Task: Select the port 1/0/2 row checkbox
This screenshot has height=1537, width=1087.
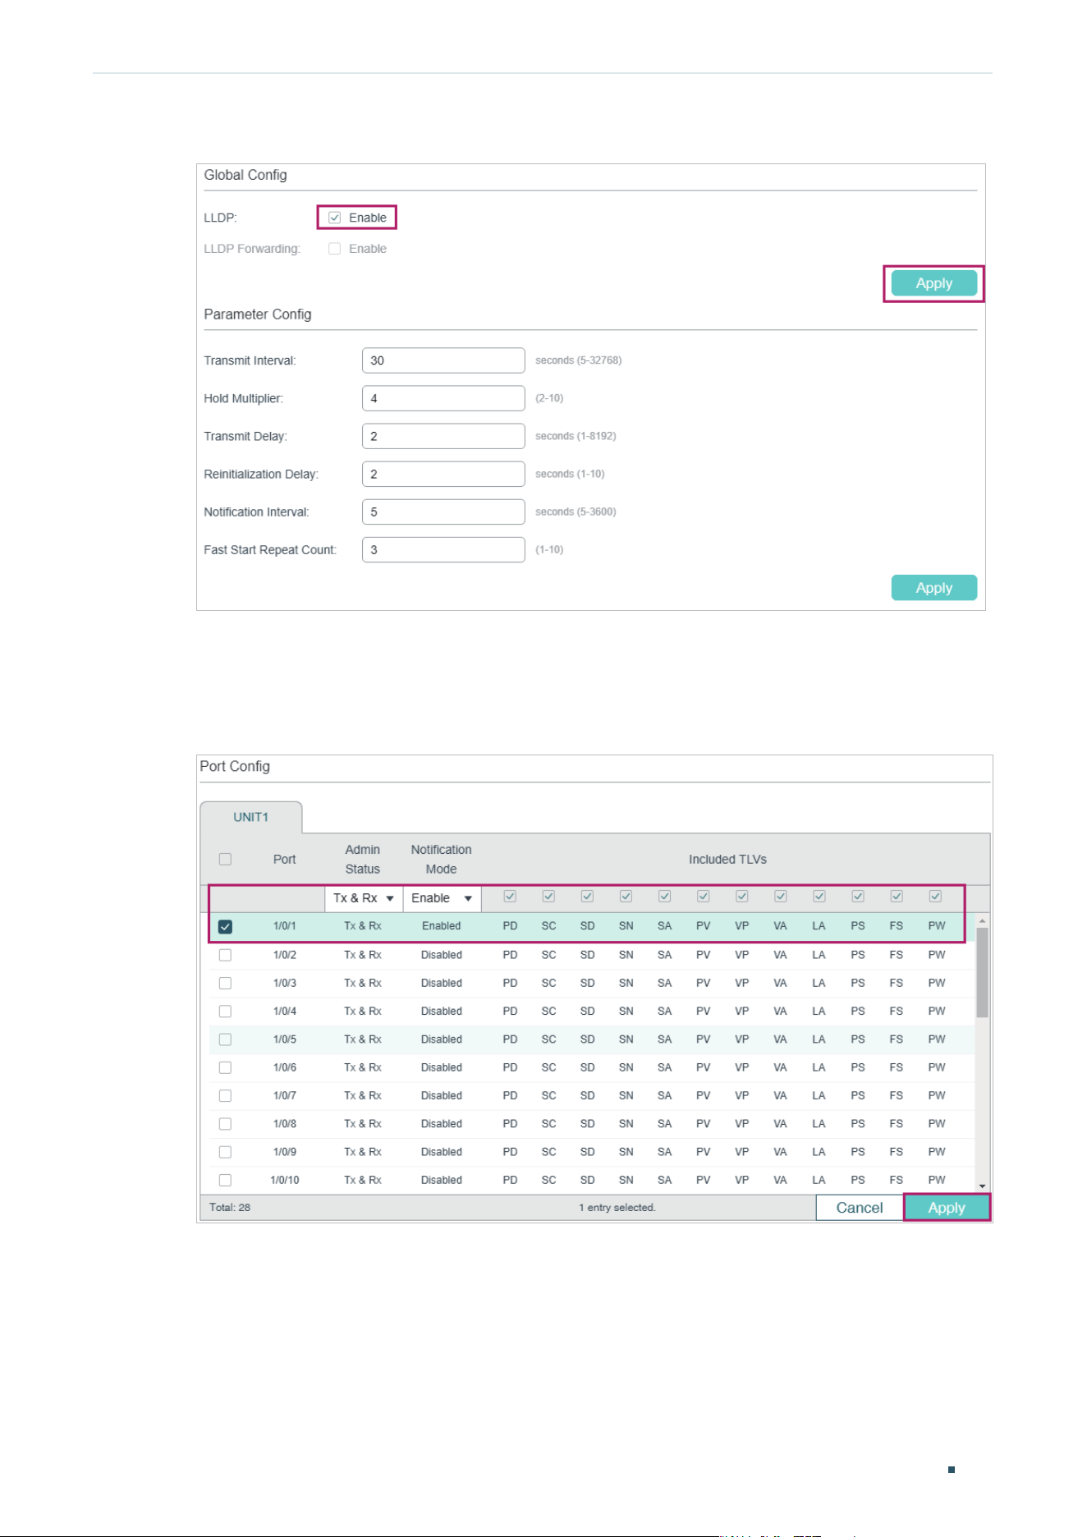Action: [225, 955]
